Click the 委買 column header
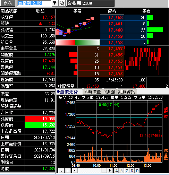Image resolution: width=169 pixels, height=175 pixels. pyautogui.click(x=77, y=11)
